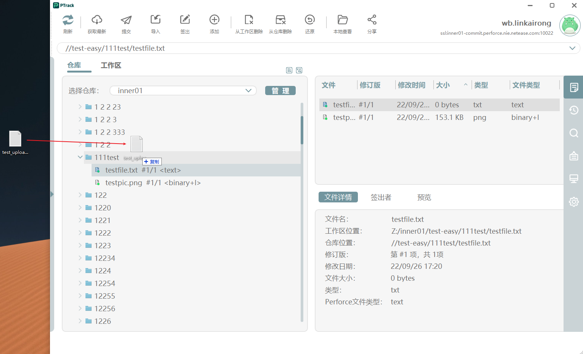Screen dimensions: 583x354
Task: Click the 管理 button
Action: point(280,91)
